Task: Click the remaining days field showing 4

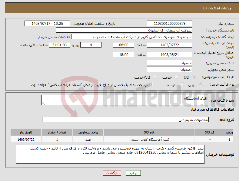Action: 91,45
